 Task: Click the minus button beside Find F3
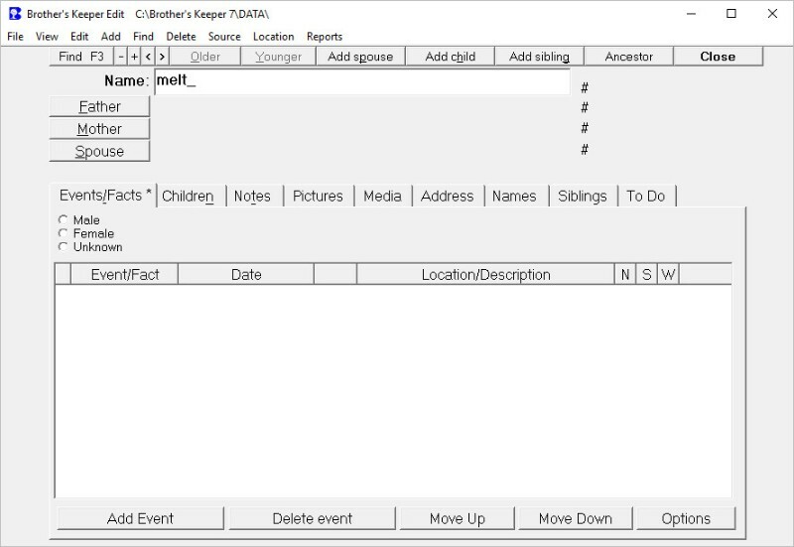coord(121,57)
